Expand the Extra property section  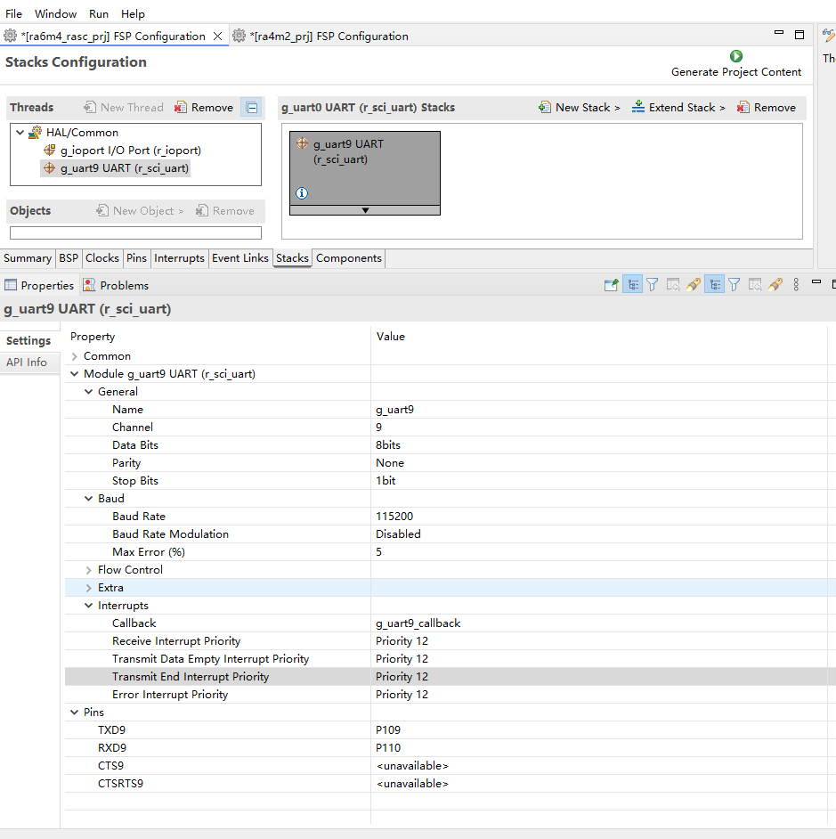click(x=89, y=588)
